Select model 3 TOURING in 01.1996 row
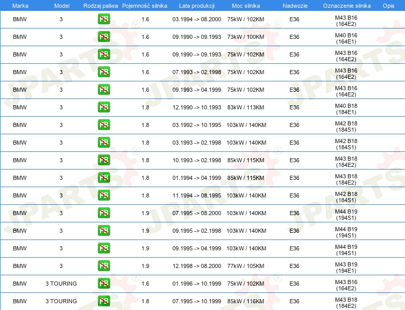 pyautogui.click(x=61, y=284)
